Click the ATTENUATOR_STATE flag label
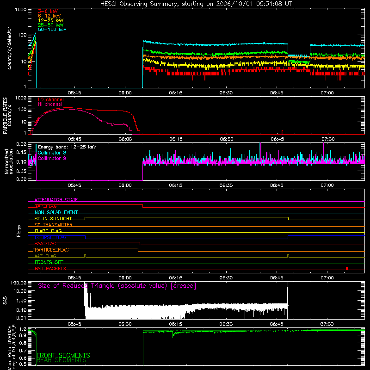370x370 pixels. pos(56,200)
